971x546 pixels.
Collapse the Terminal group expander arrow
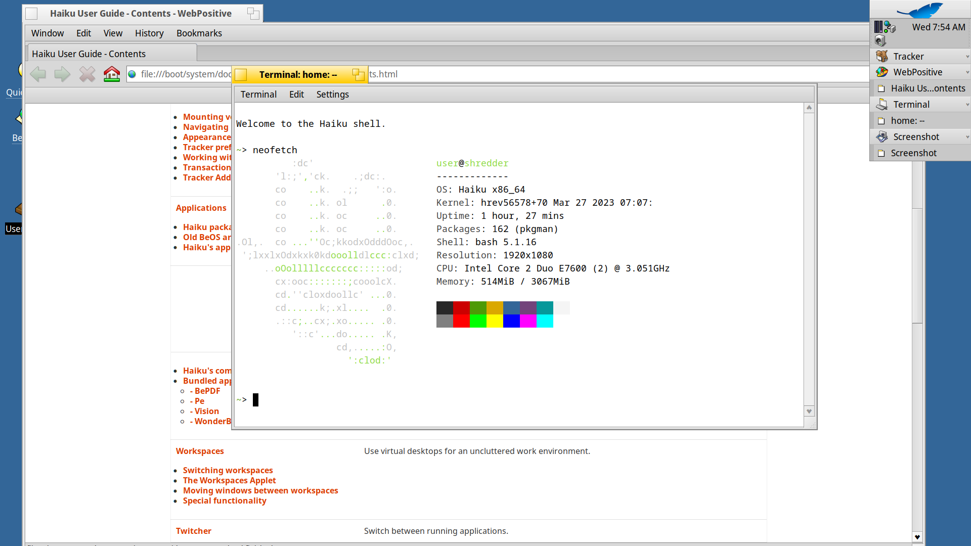point(967,105)
